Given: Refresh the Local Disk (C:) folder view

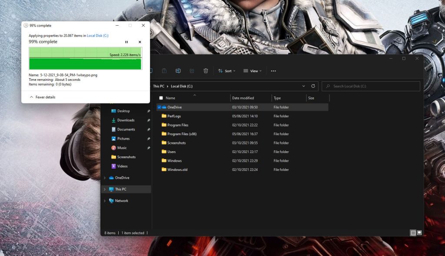Looking at the screenshot, I should click(x=313, y=86).
